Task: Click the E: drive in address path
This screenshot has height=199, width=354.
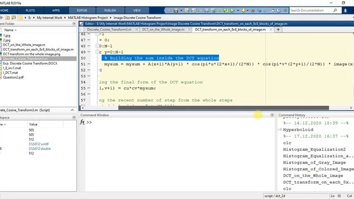Action: pyautogui.click(x=29, y=18)
